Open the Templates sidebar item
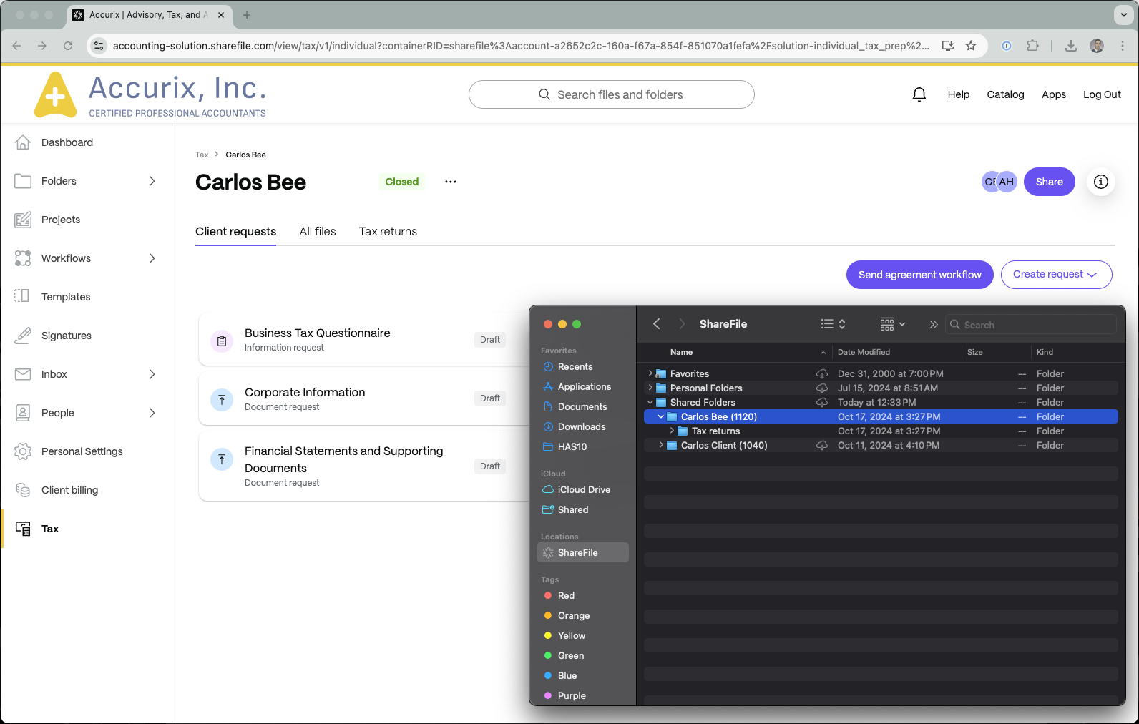Screen dimensions: 1139x724 tap(66, 297)
